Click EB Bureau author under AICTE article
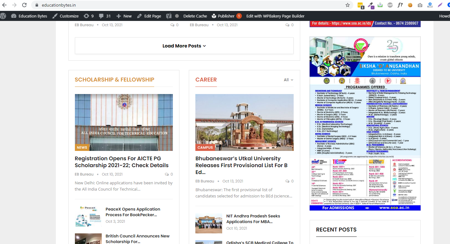 point(84,174)
